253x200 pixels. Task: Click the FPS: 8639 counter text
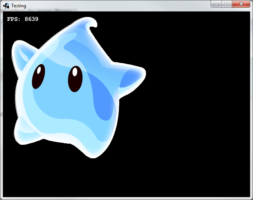(23, 19)
